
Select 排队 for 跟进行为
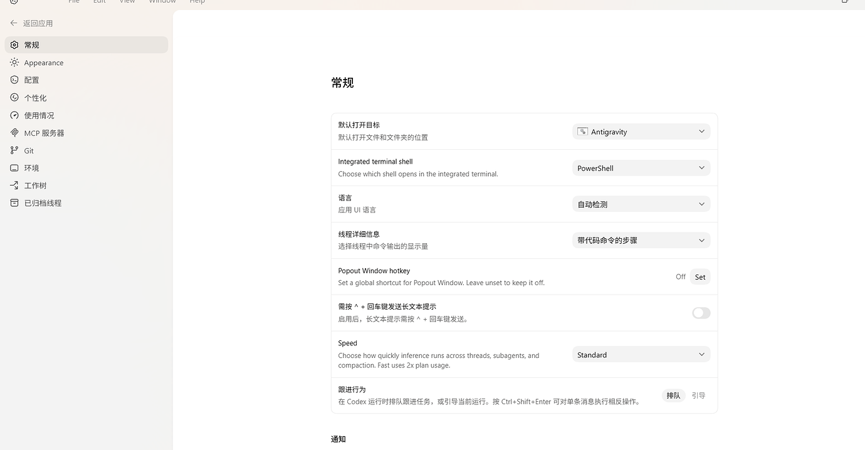[673, 395]
